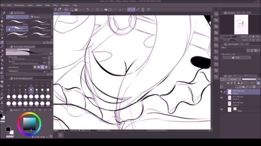Open palette color dropdown in Layer panel
Screen dimensions: 261x146
(x=223, y=79)
